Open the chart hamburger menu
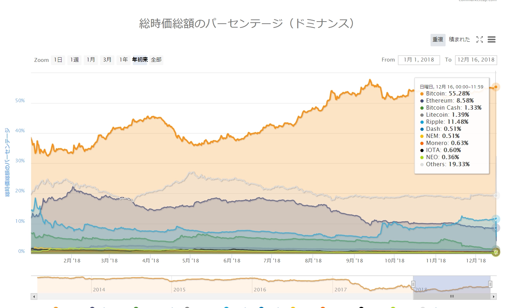This screenshot has height=308, width=505. tap(492, 40)
